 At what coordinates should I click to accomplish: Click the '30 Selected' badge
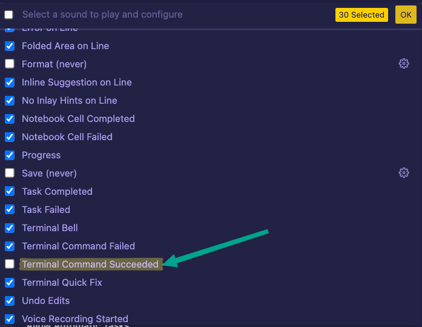pos(361,15)
